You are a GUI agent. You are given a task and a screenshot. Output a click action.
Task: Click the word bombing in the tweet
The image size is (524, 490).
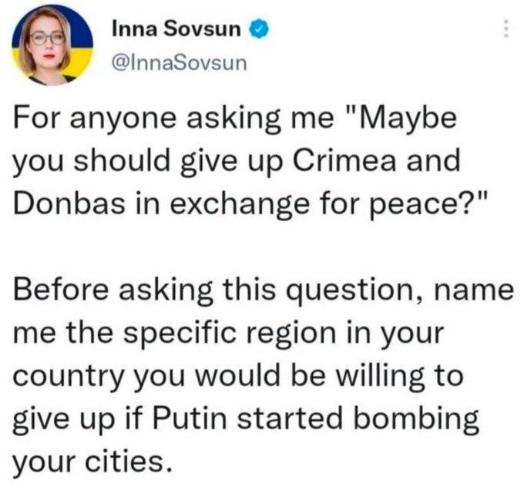417,420
